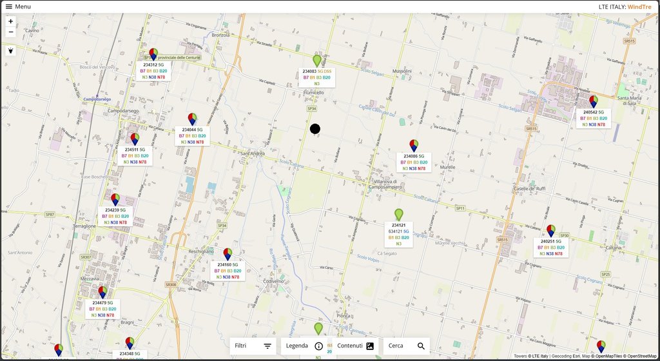
Task: Open the LTE Italy attribution link
Action: point(538,356)
